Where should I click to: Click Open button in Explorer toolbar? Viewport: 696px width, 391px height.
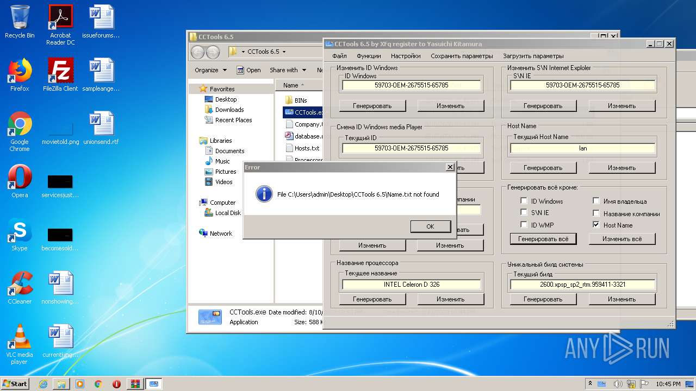[249, 70]
